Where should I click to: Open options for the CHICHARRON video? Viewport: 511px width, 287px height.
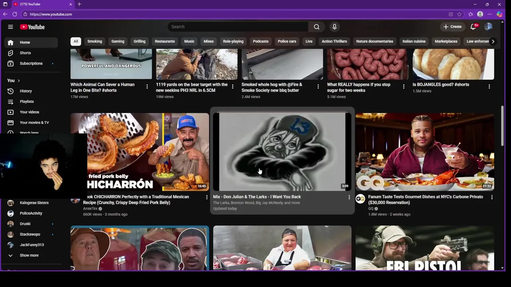point(206,197)
